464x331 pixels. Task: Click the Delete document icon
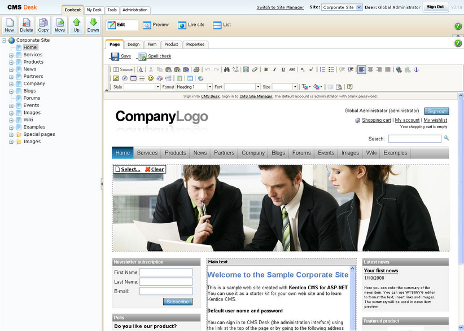tap(27, 25)
